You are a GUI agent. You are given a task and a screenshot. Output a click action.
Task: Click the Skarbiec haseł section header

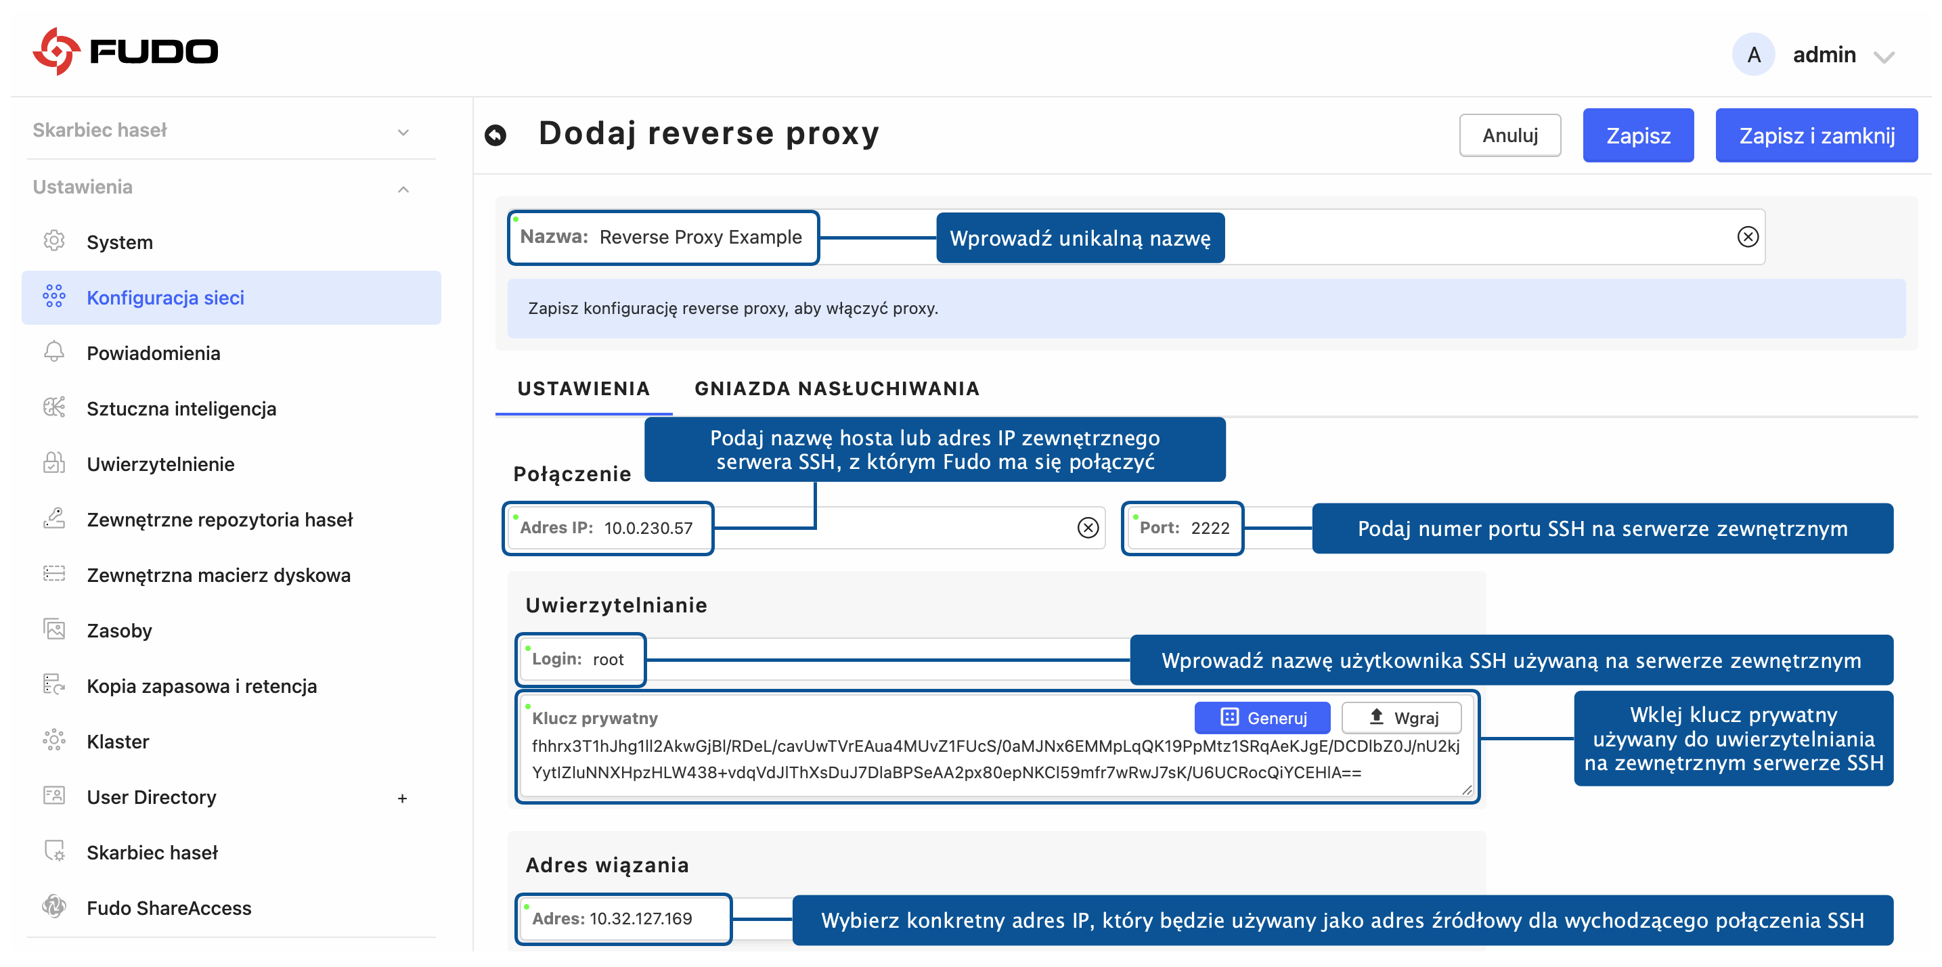(x=100, y=131)
